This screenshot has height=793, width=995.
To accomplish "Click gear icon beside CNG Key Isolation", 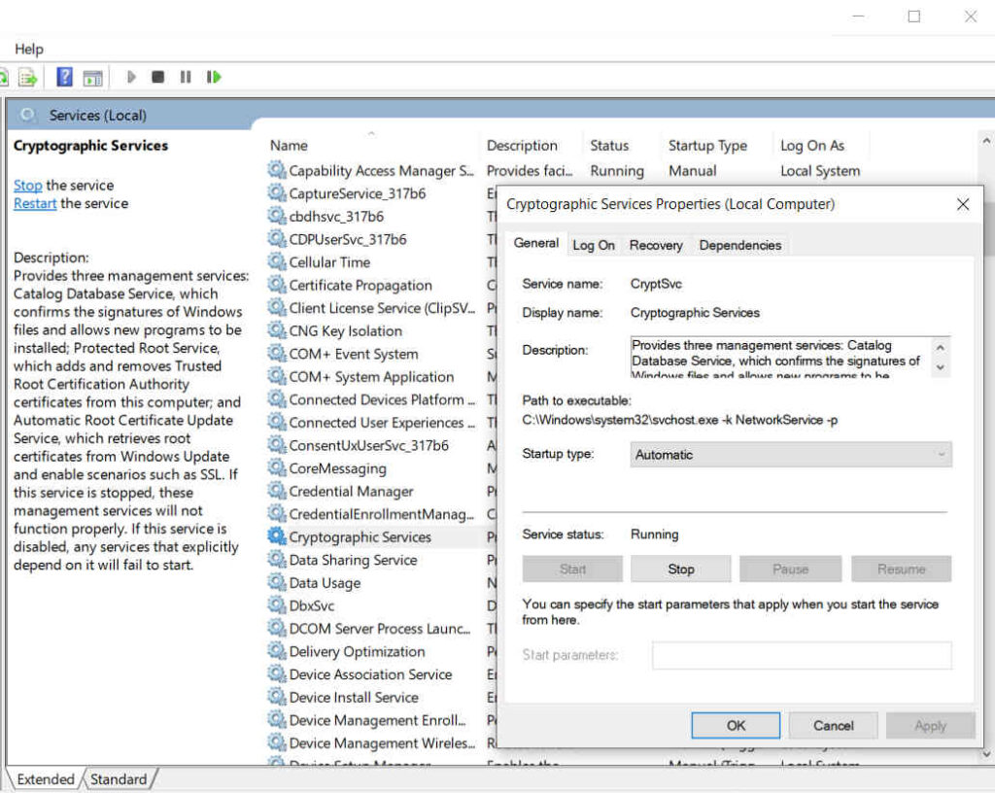I will pos(277,329).
